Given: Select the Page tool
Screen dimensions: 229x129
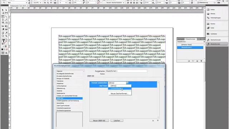Looking at the screenshot, I should pyautogui.click(x=3, y=13).
